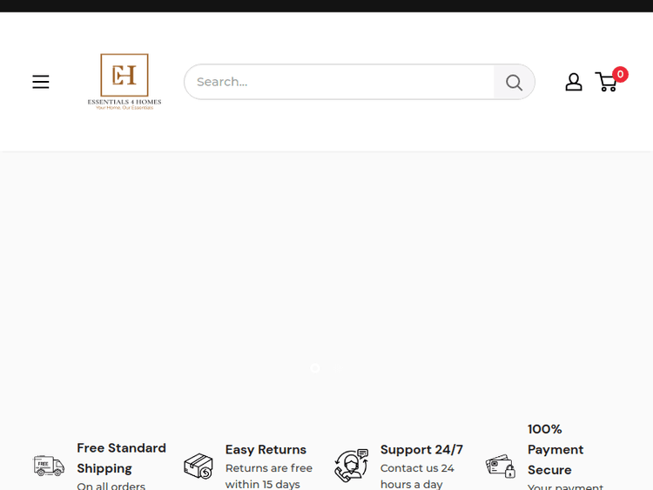Open the shopping cart icon
This screenshot has height=490, width=653.
[x=606, y=83]
